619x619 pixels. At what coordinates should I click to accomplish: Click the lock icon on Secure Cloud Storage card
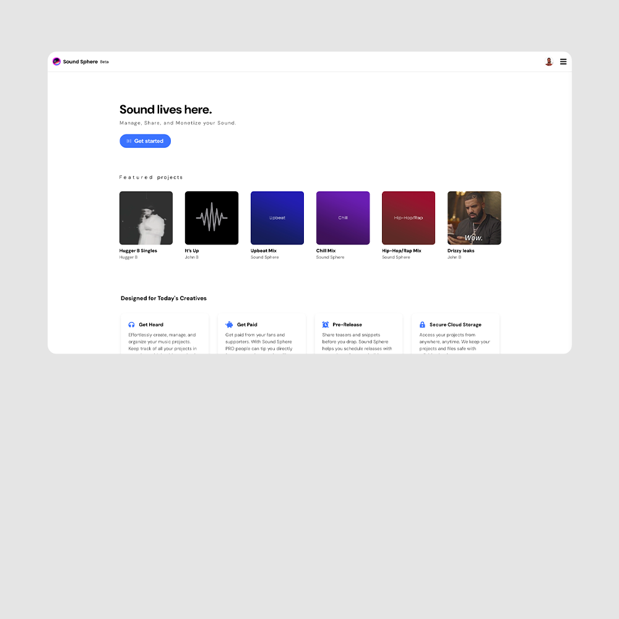(x=422, y=324)
